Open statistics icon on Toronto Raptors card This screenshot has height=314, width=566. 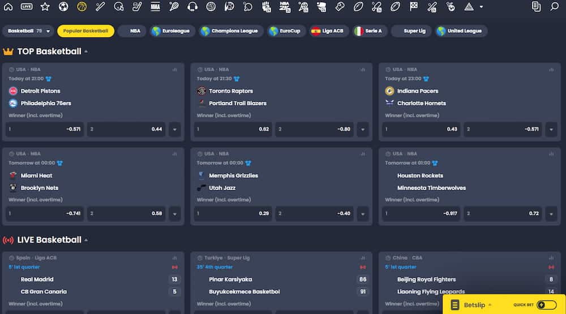(363, 70)
